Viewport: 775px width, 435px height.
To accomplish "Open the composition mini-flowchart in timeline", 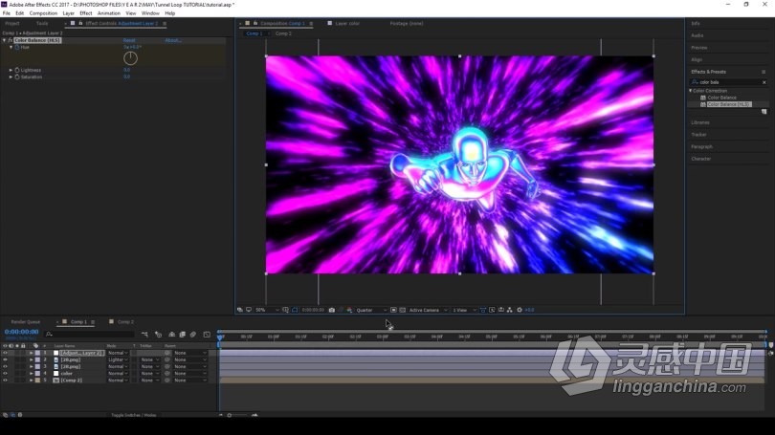I will (x=144, y=335).
